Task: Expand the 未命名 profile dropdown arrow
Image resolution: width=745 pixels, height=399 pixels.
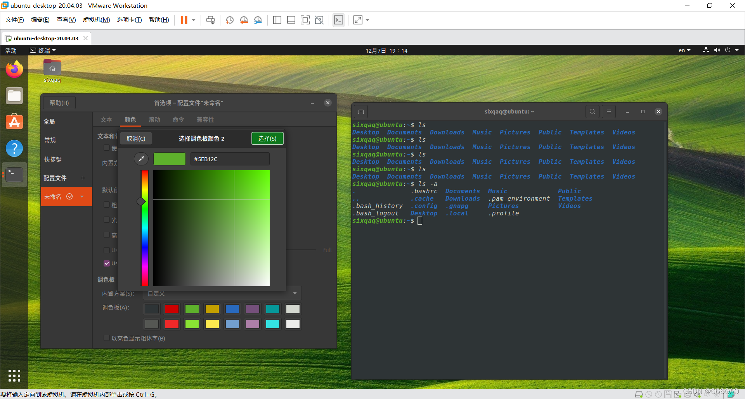Action: click(82, 197)
